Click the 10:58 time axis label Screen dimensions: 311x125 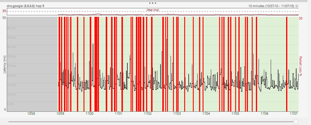(x=31, y=114)
